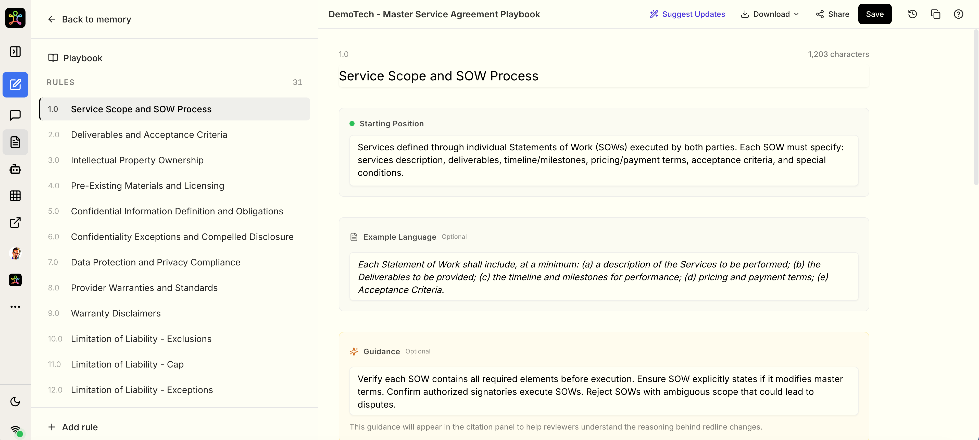Select rule 5.0 Confidential Information Definition
The height and width of the screenshot is (440, 979).
[177, 211]
